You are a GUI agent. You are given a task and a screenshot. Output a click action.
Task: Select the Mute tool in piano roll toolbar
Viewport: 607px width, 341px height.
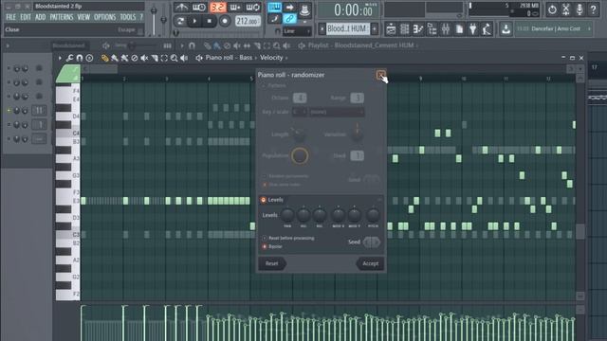point(144,59)
